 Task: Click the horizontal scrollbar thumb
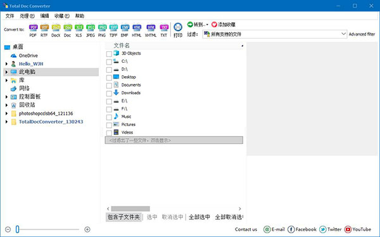point(130,208)
